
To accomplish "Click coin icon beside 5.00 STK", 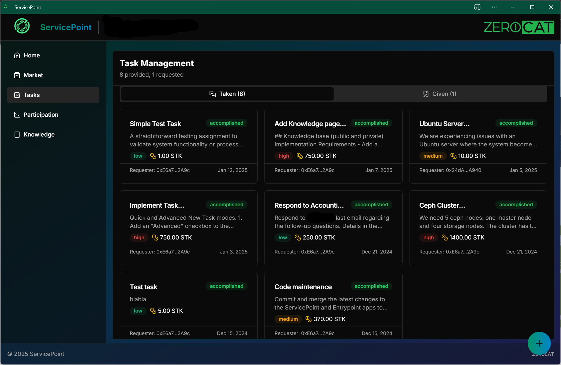I will point(153,311).
